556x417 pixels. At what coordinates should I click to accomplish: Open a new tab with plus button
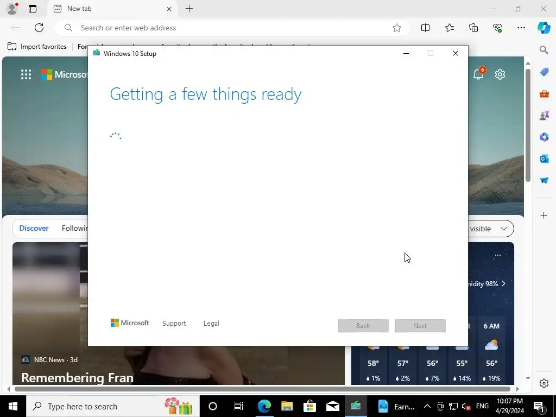click(189, 9)
